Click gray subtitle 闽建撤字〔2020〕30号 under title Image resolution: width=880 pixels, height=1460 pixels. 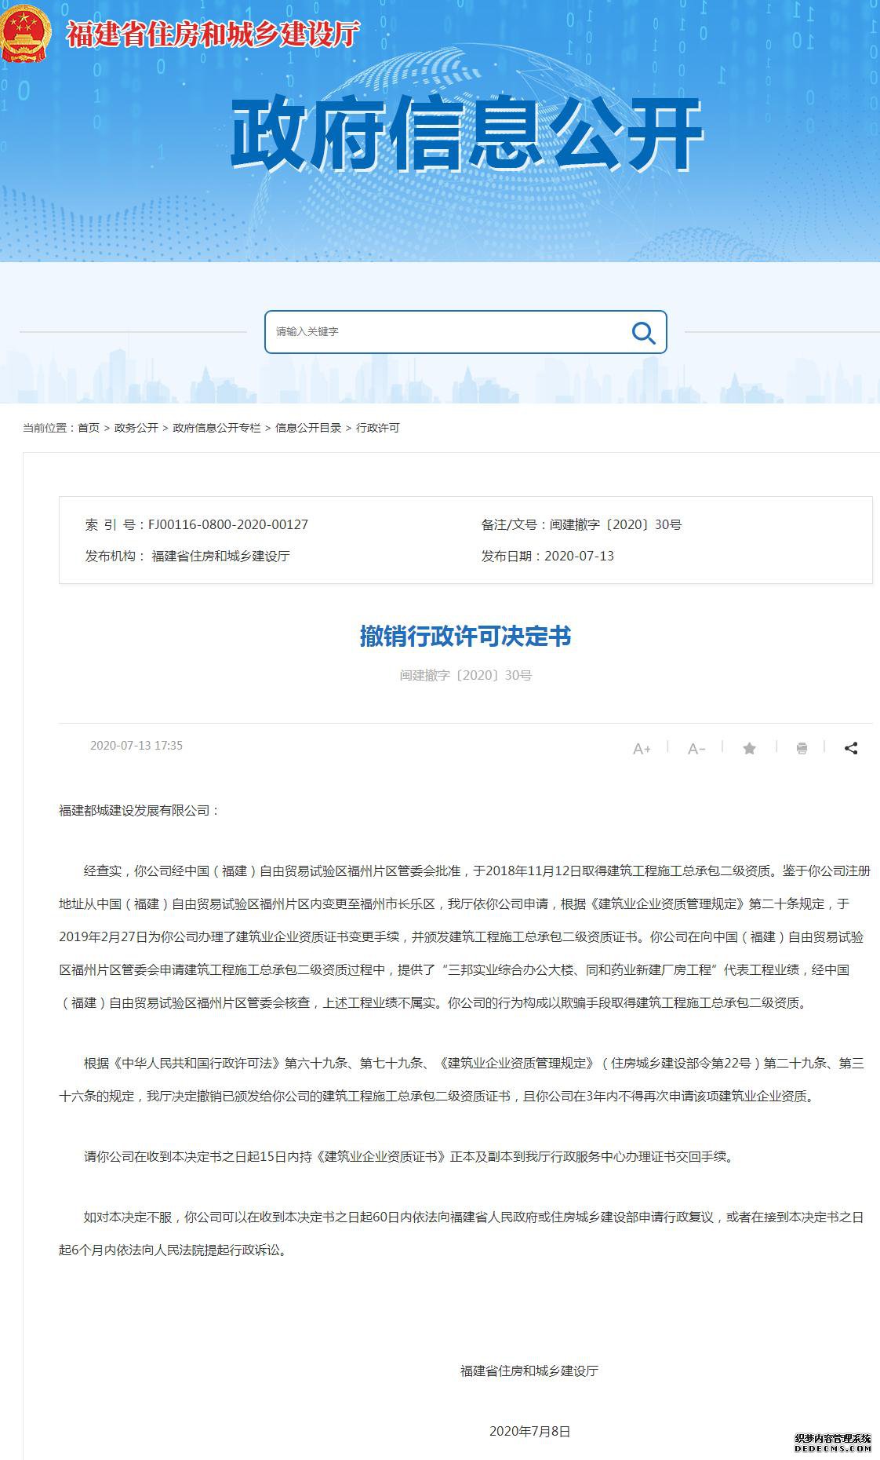tap(466, 675)
